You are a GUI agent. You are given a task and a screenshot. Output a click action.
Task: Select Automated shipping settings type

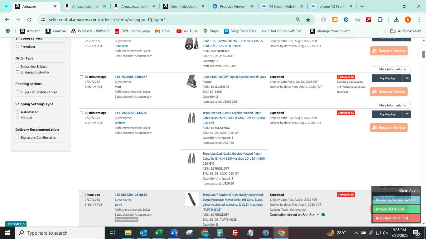coord(17,112)
